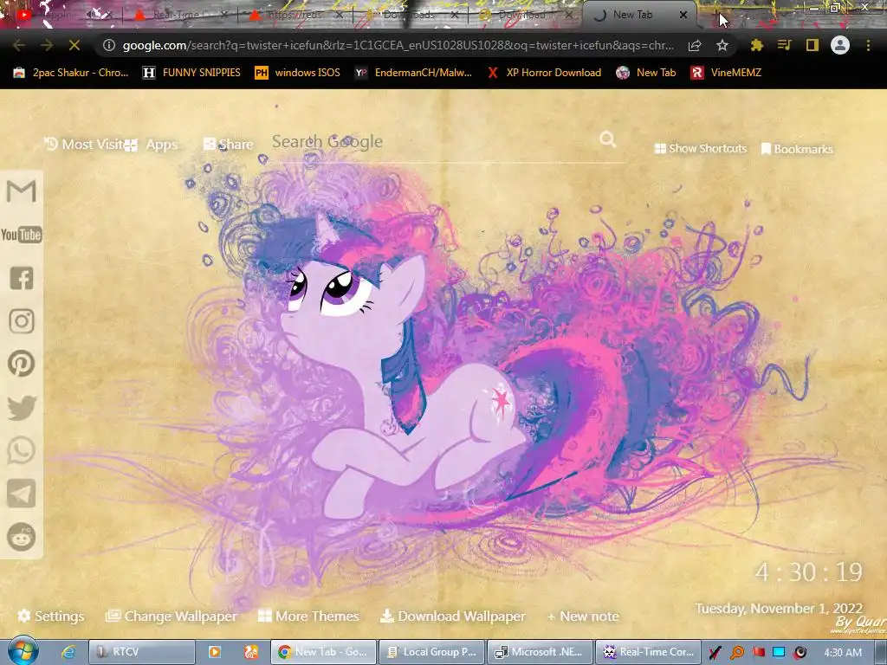Open the new tab page Settings
The image size is (887, 665).
tap(51, 616)
